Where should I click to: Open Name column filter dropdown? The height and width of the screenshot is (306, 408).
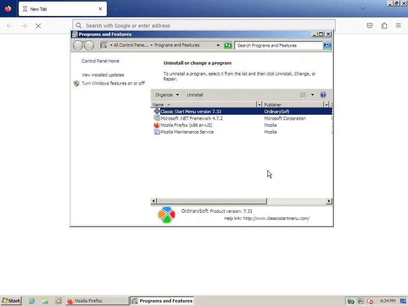tap(259, 105)
